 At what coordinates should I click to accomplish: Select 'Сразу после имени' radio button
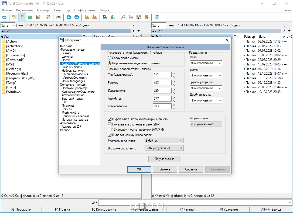click(x=110, y=58)
